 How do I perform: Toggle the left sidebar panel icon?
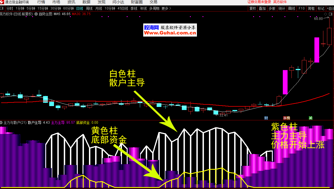tap(2, 8)
